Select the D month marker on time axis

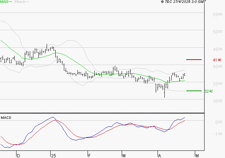click(x=19, y=155)
